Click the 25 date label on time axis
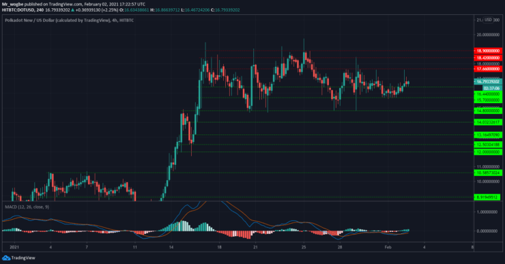This screenshot has height=264, width=505. coord(304,247)
